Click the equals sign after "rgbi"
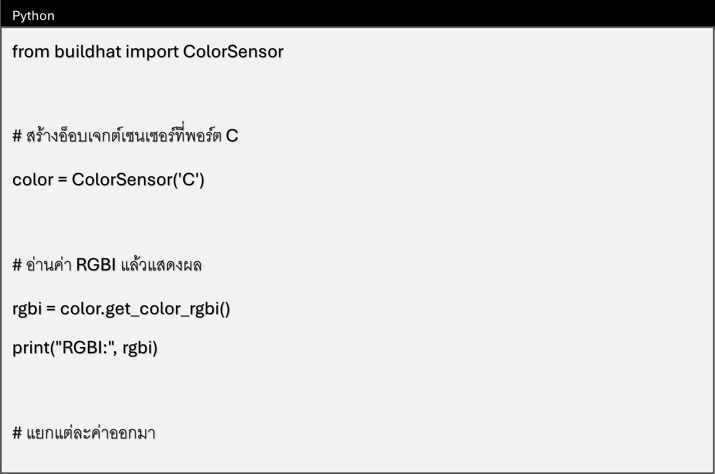 tap(51, 309)
